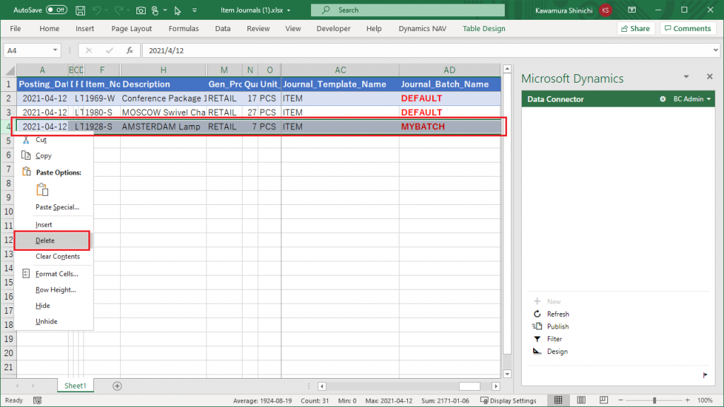Choose Delete from the context menu
724x407 pixels.
(52, 240)
